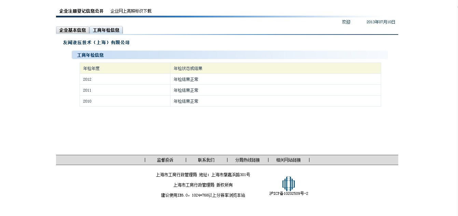Click 相关网站链接 in the footer bar

(x=289, y=160)
